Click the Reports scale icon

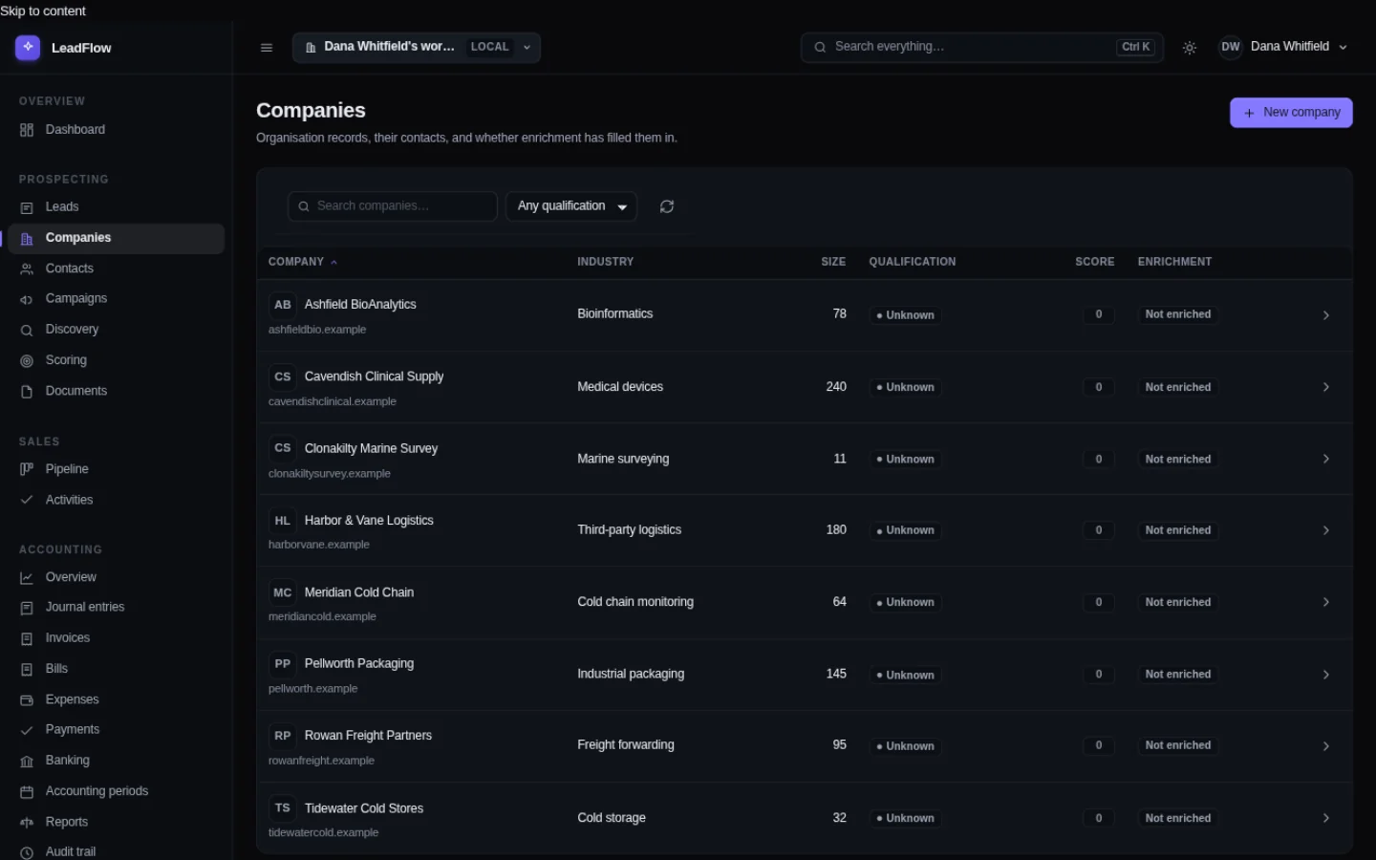point(27,823)
